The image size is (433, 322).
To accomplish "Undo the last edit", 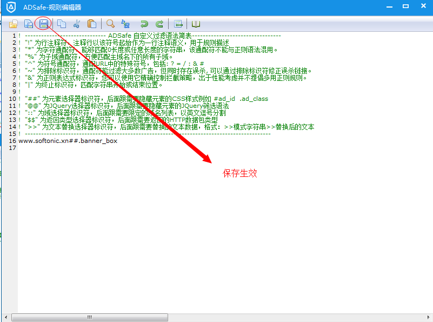I will click(x=144, y=24).
